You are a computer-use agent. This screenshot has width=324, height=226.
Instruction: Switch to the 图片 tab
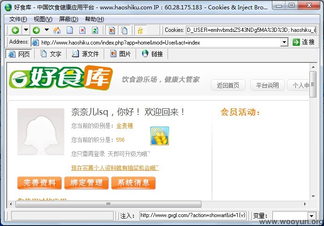click(120, 54)
